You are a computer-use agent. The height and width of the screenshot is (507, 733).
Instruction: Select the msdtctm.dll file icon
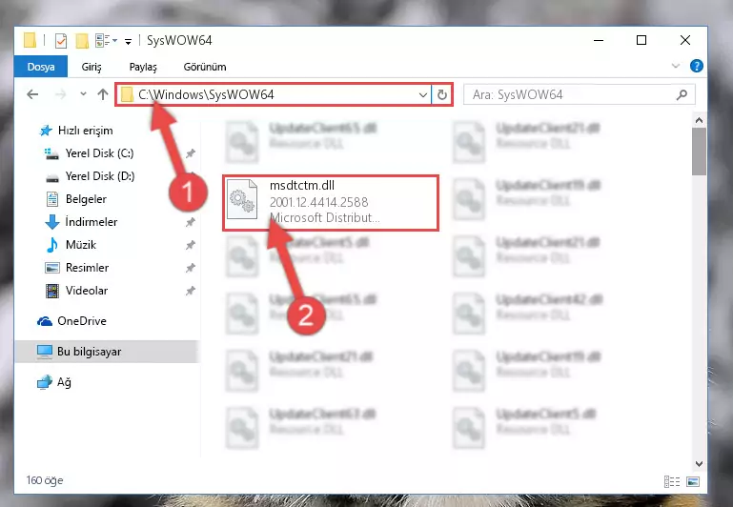[x=242, y=199]
